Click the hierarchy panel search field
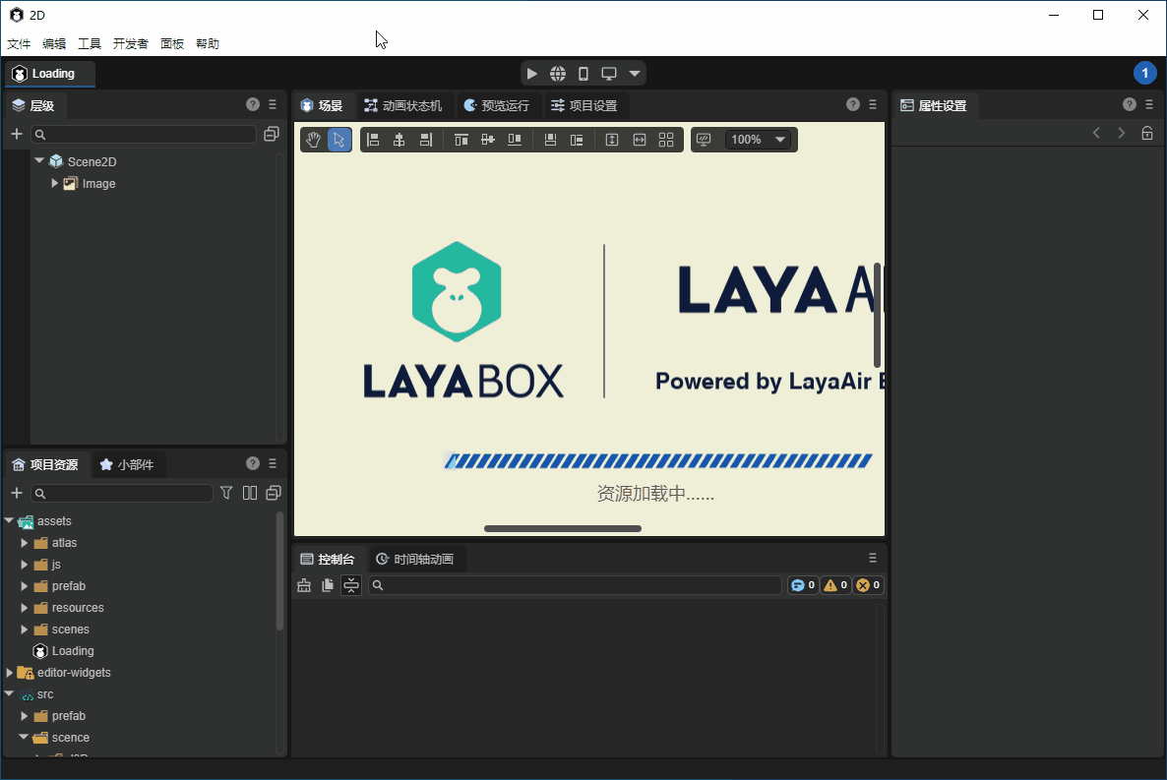Image resolution: width=1167 pixels, height=780 pixels. (x=146, y=134)
